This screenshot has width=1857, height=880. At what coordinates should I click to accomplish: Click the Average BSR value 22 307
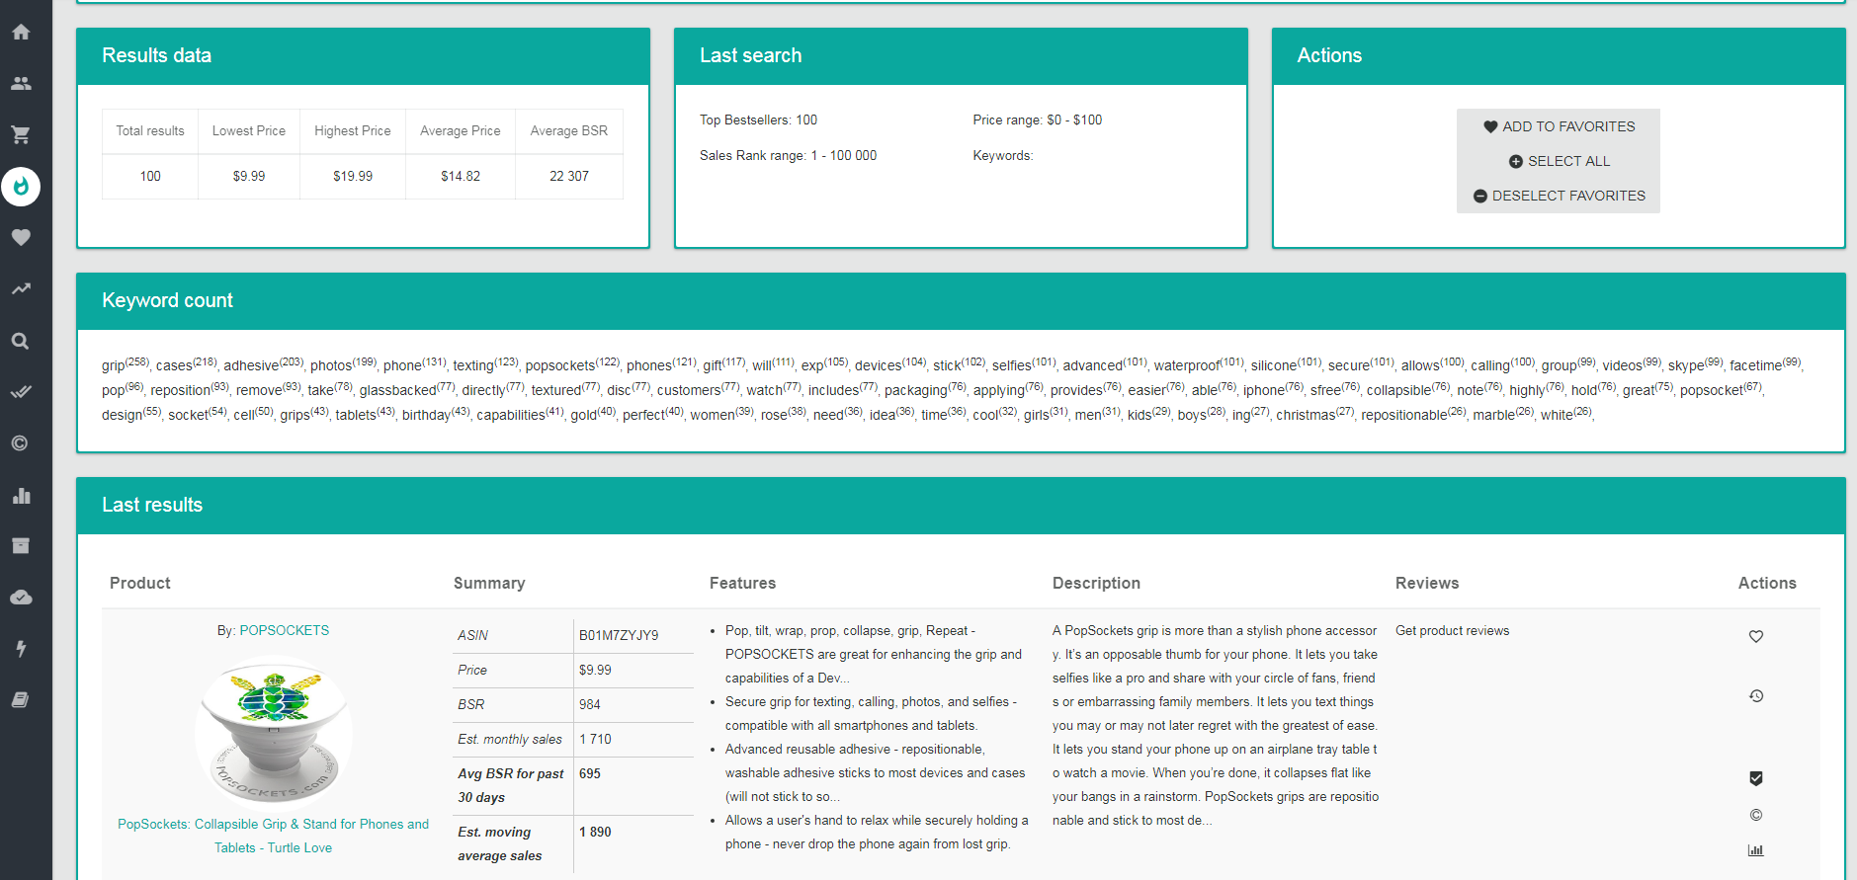tap(569, 176)
